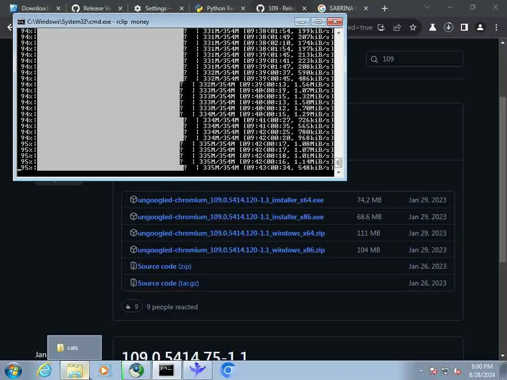Image resolution: width=507 pixels, height=380 pixels.
Task: Open the 109.0.5414.75-1.1 release heading
Action: 185,355
